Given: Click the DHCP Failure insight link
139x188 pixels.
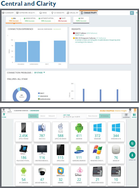Looking at the screenshot, I should pyautogui.click(x=80, y=33).
